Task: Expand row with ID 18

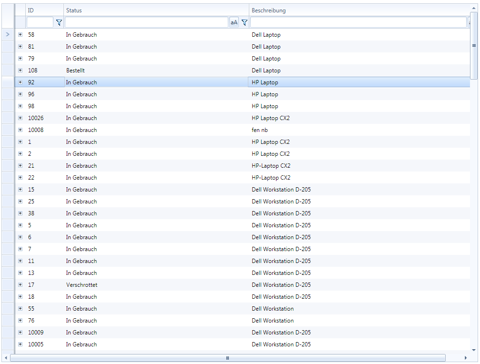Action: pos(20,297)
